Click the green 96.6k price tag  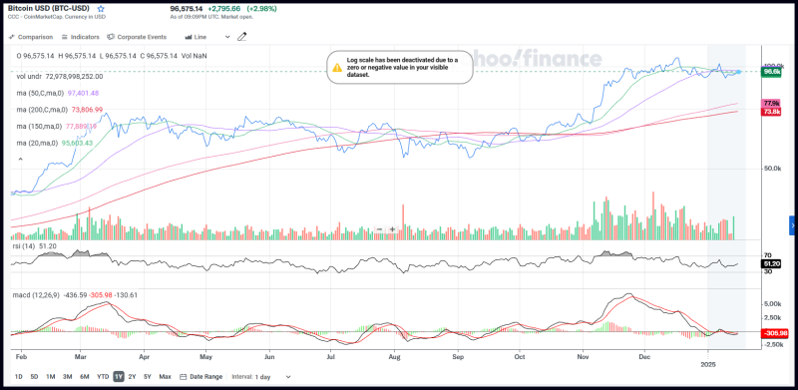(x=771, y=72)
